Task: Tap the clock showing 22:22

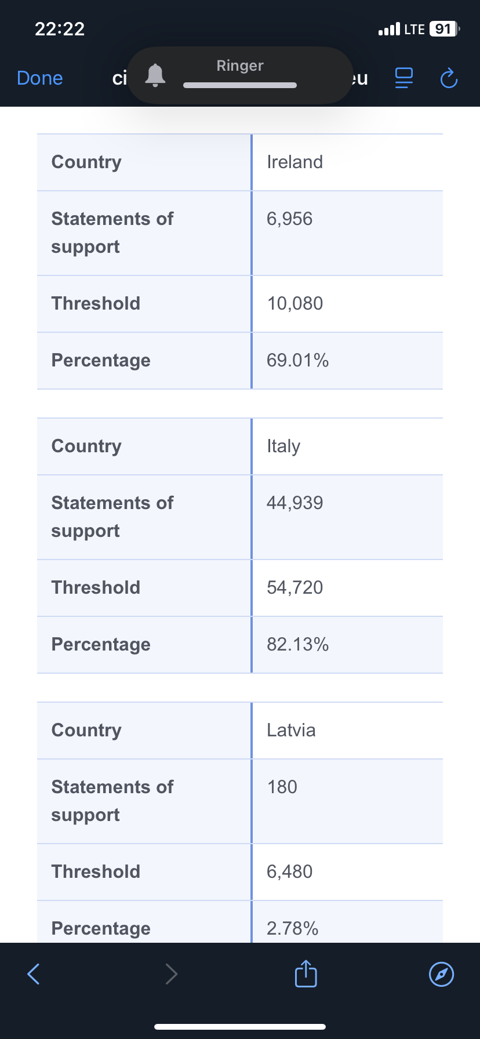Action: [60, 29]
